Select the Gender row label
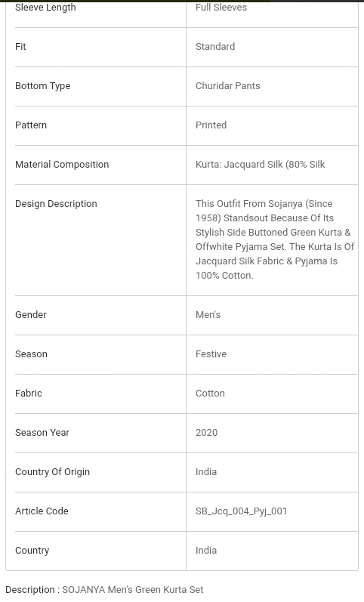 click(31, 315)
